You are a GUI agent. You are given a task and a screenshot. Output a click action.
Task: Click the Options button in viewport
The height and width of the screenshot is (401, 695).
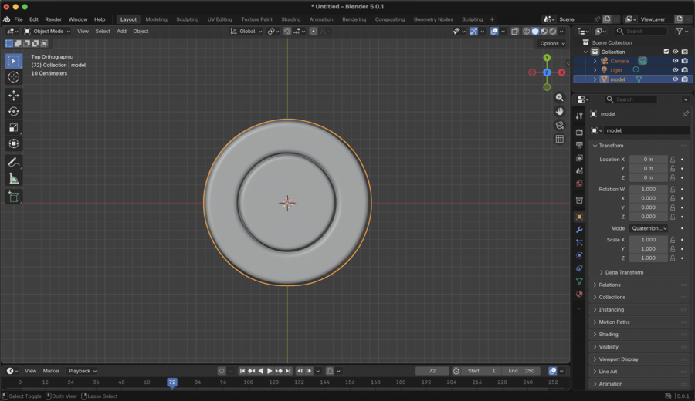552,43
